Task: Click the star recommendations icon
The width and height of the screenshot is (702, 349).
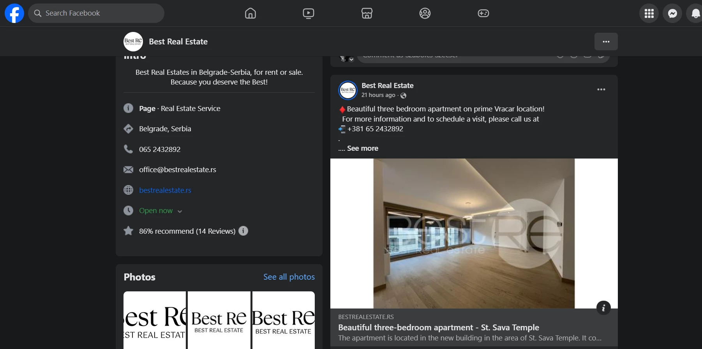Action: click(x=128, y=231)
